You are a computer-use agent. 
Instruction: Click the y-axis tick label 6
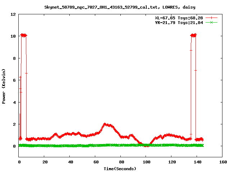pos(14,80)
